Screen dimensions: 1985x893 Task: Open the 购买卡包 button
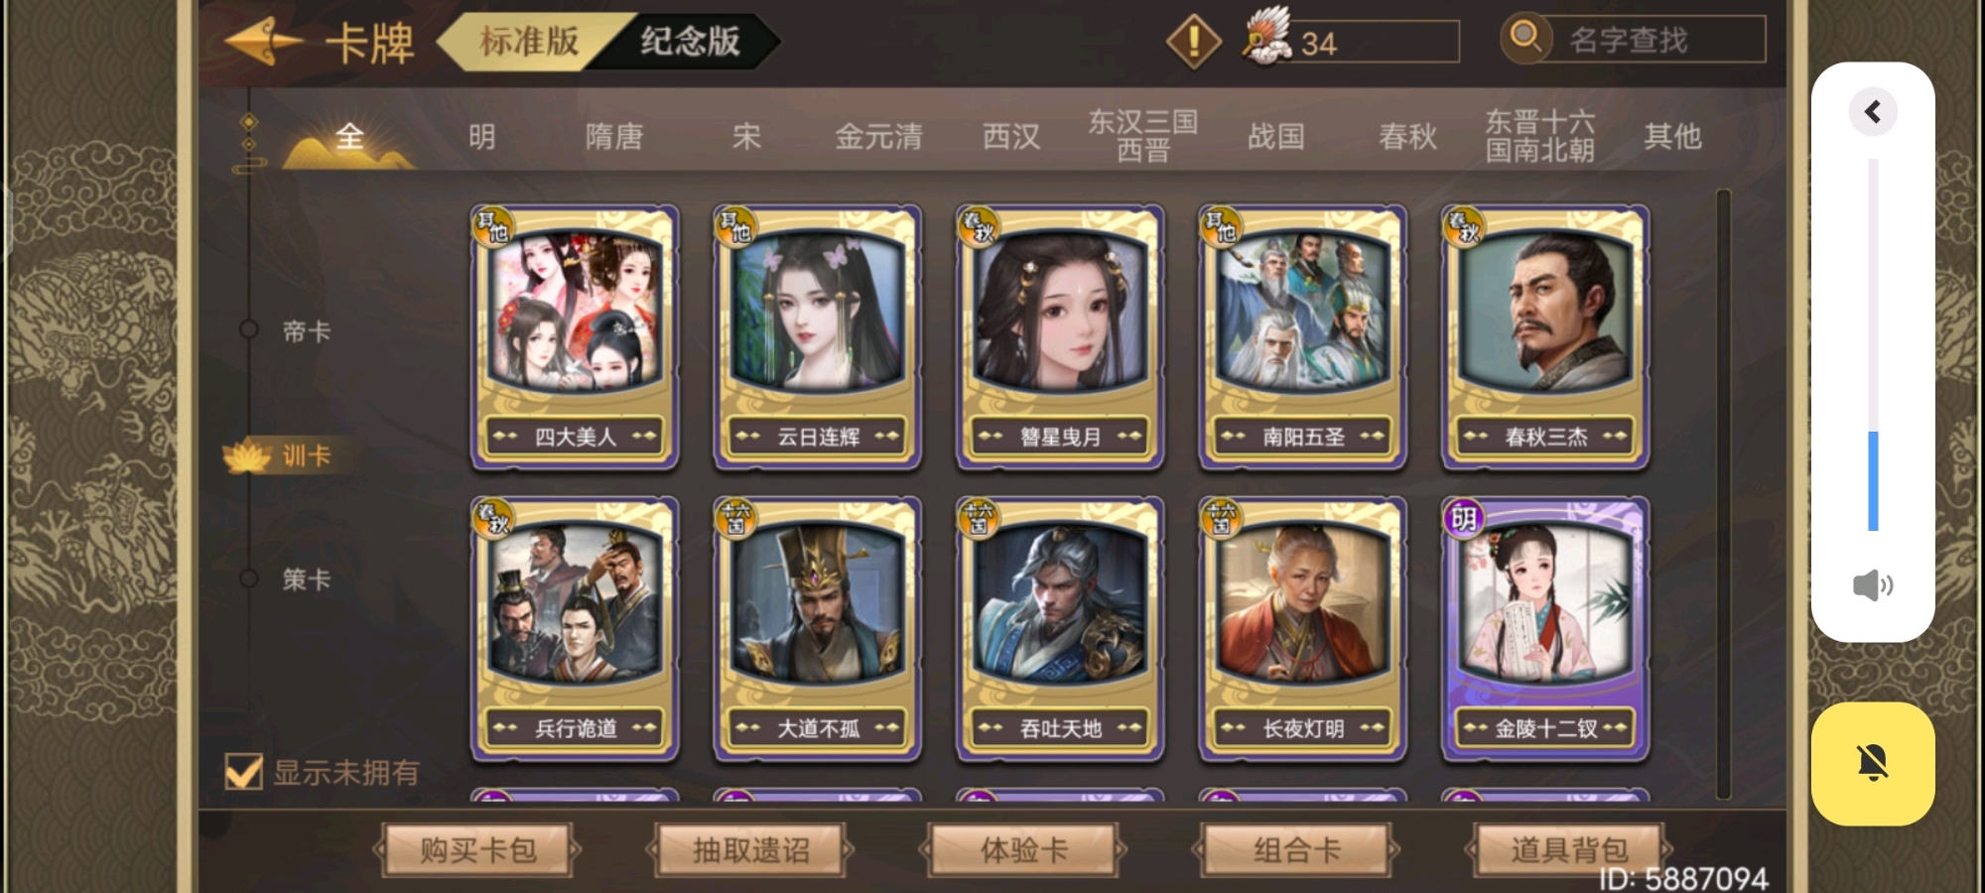click(477, 850)
